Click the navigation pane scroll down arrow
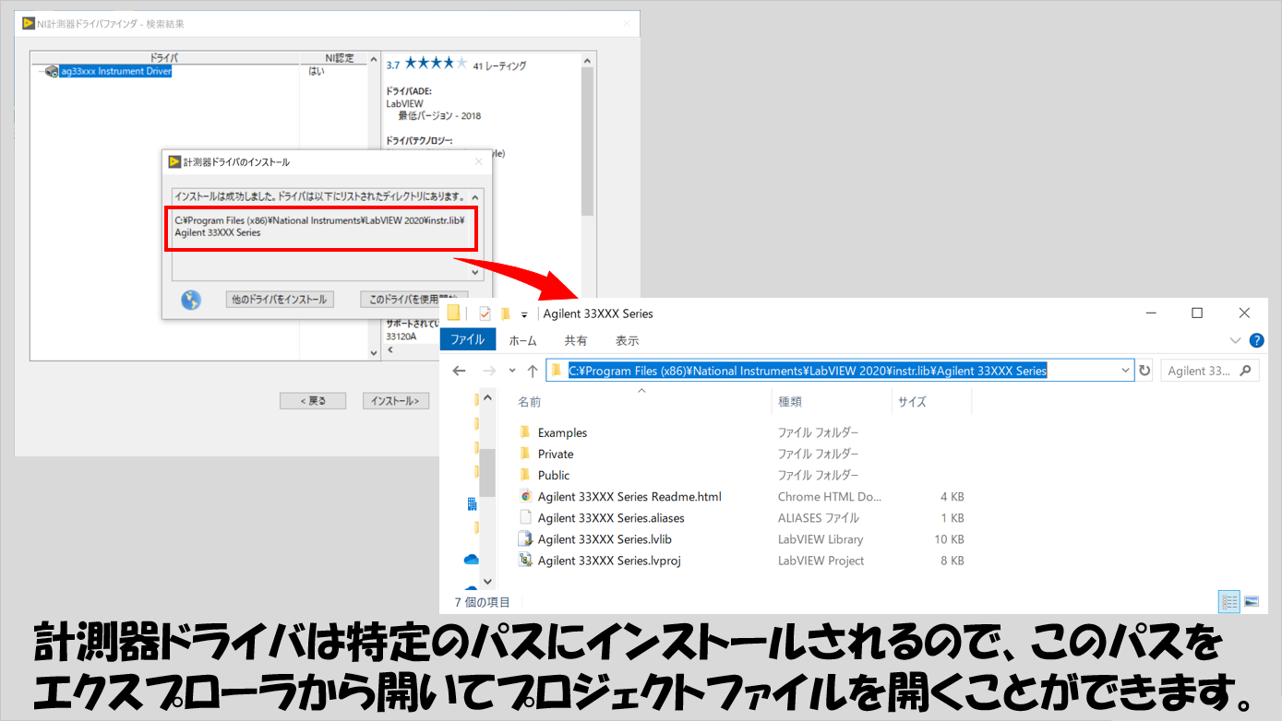The image size is (1282, 721). pyautogui.click(x=488, y=582)
